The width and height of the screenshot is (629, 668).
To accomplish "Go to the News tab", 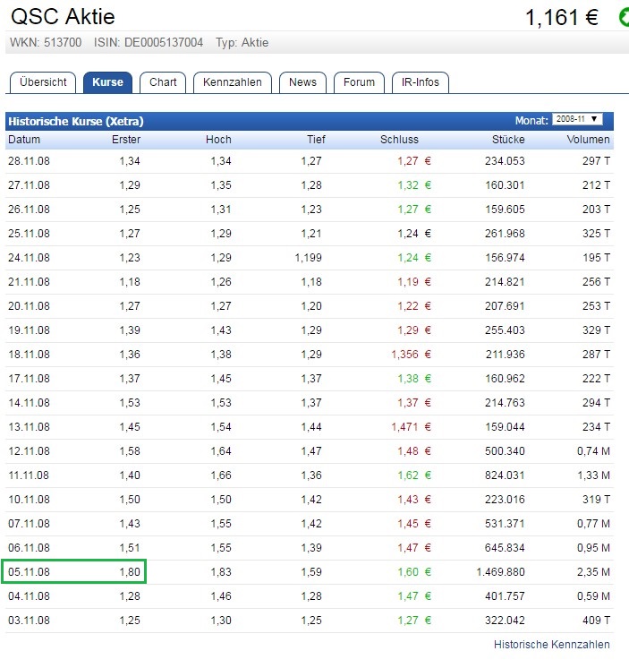I will click(302, 82).
